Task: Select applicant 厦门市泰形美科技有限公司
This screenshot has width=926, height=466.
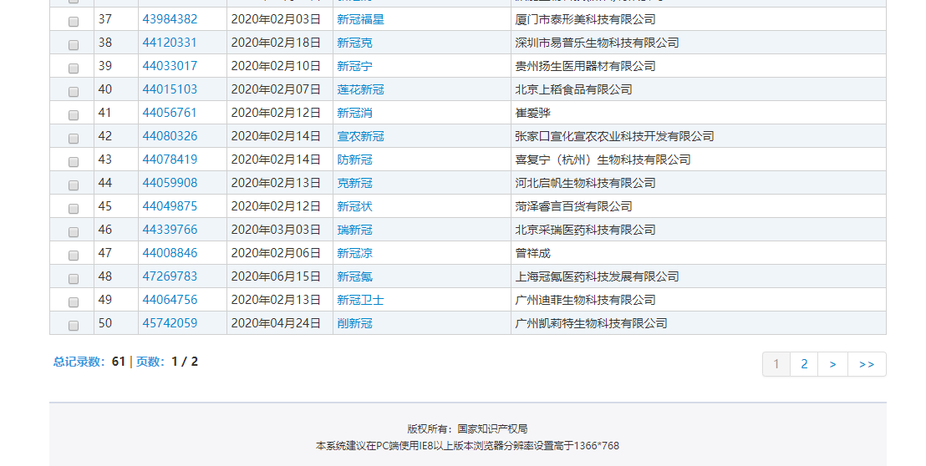Action: click(x=585, y=19)
